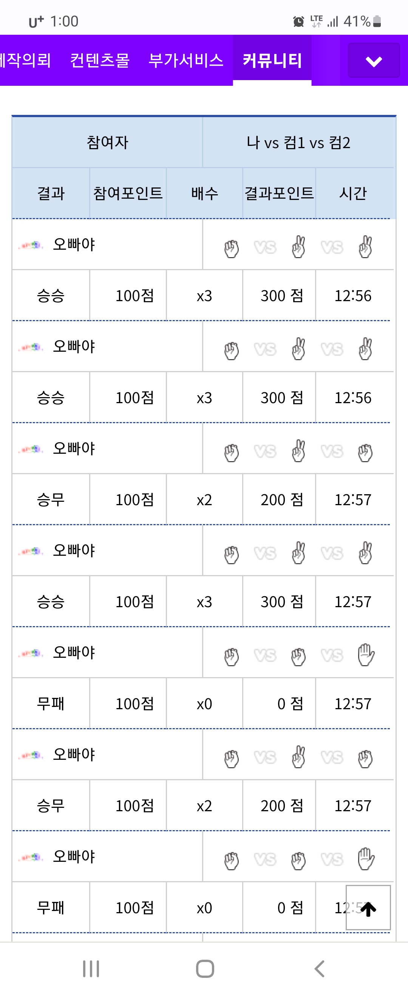This screenshot has height=996, width=408.
Task: Open the recent apps navigation icon
Action: 91,968
